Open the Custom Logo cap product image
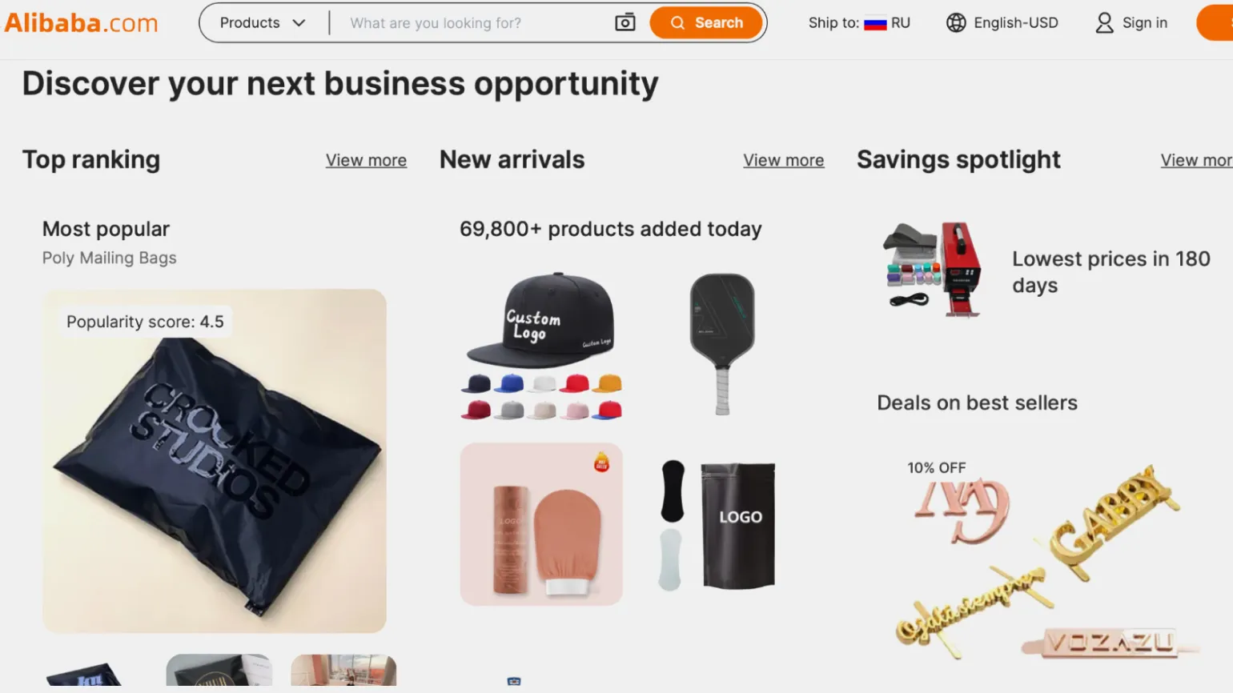The image size is (1233, 693). coord(541,346)
